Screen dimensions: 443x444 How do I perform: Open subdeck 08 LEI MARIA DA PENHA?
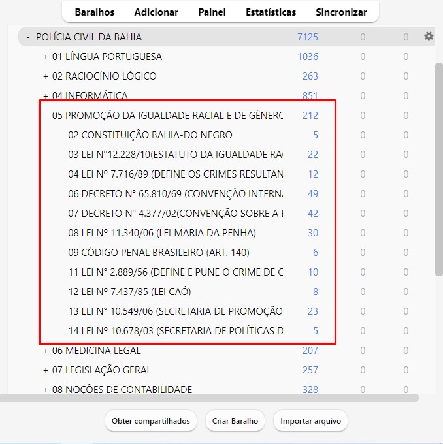tap(162, 232)
